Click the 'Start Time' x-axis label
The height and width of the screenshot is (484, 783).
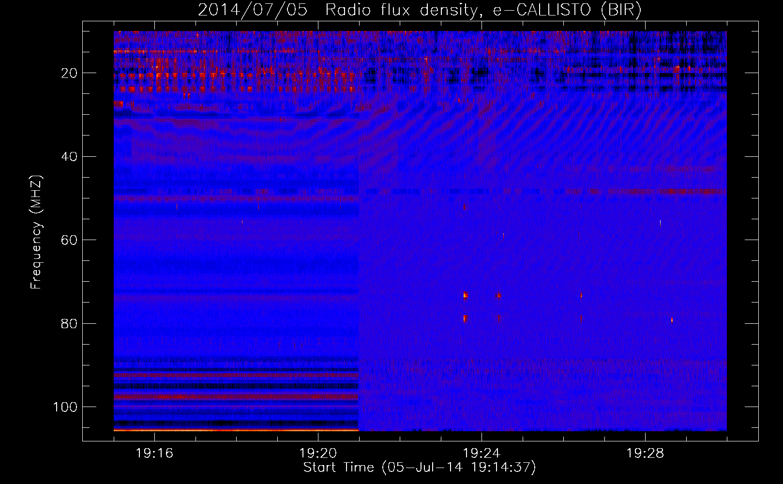point(420,468)
